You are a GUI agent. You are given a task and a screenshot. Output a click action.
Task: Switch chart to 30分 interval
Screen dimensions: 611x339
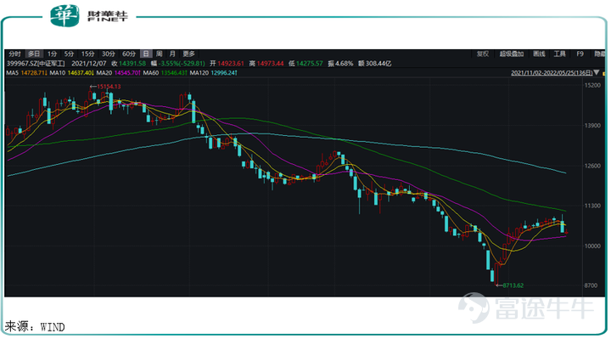point(109,54)
